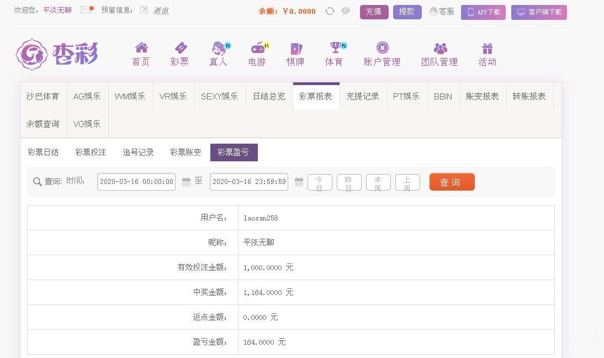Click the 0.0000 元 rebate value
604x358 pixels.
coord(261,317)
